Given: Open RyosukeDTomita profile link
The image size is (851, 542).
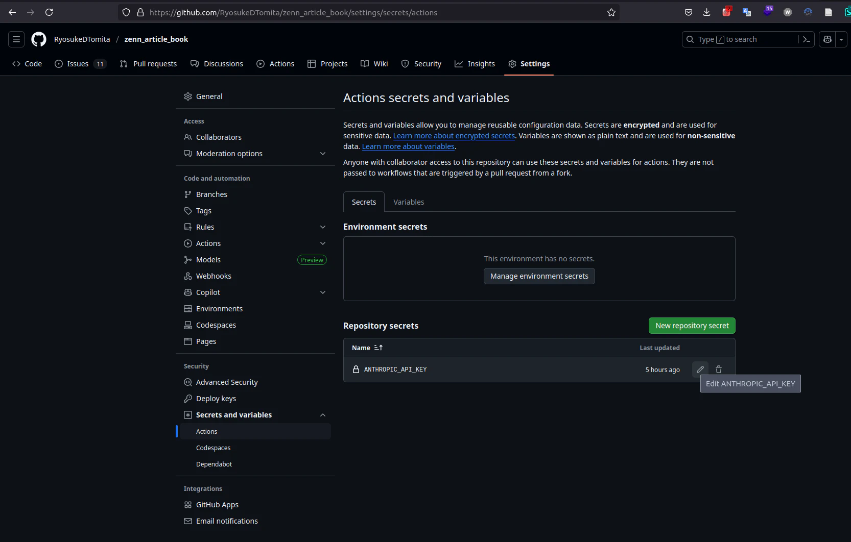Looking at the screenshot, I should pos(82,39).
